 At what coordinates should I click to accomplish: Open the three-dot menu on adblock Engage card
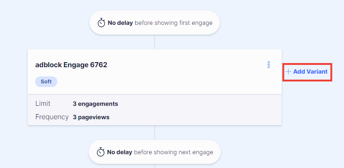[269, 65]
